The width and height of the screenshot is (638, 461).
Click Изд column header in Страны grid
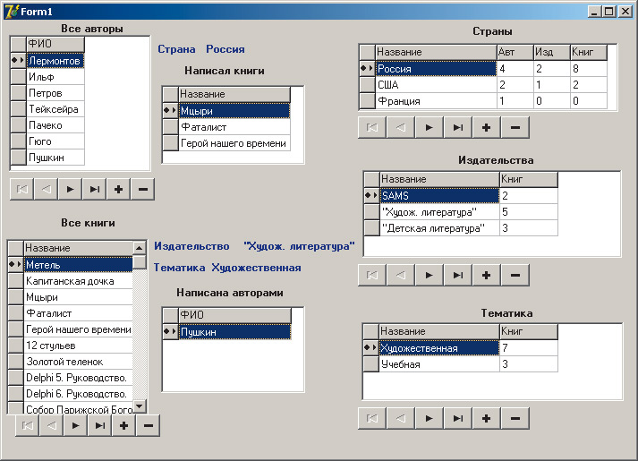click(x=552, y=52)
